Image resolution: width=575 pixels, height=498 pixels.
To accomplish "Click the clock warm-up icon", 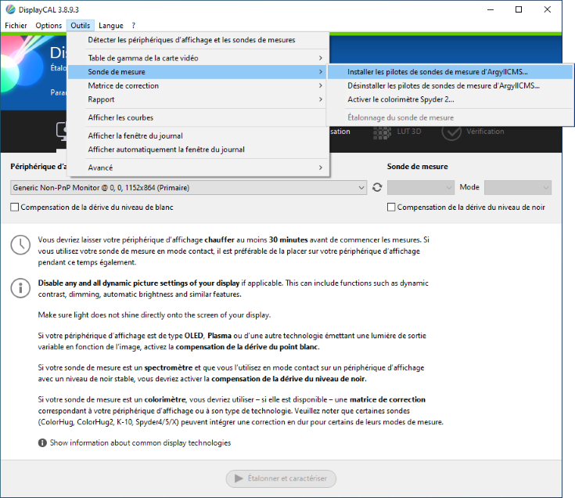I will 20,244.
